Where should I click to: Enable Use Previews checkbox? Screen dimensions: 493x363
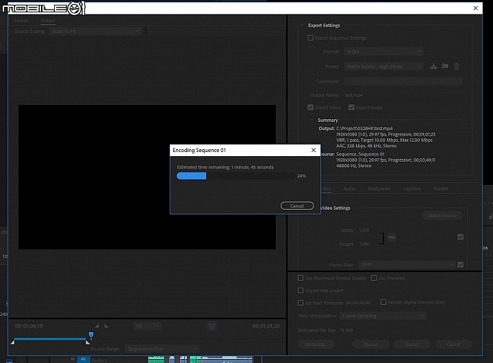click(374, 278)
